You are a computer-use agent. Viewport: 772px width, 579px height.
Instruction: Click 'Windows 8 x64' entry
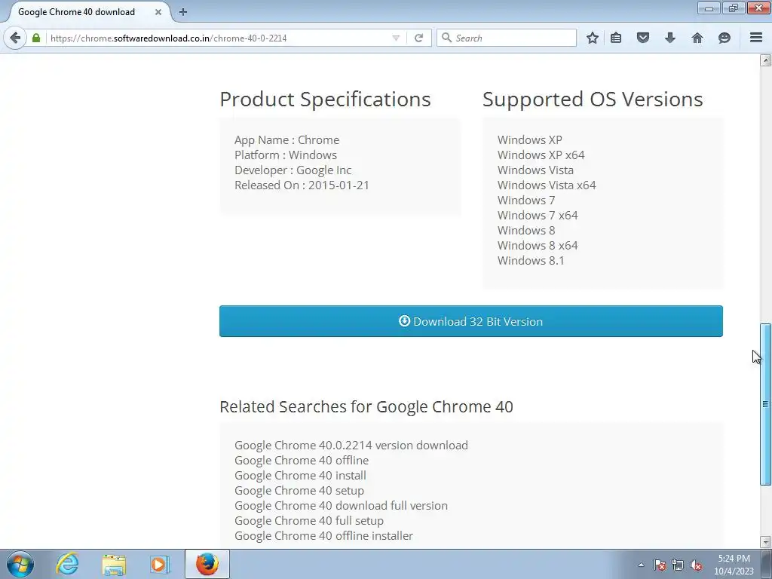538,245
